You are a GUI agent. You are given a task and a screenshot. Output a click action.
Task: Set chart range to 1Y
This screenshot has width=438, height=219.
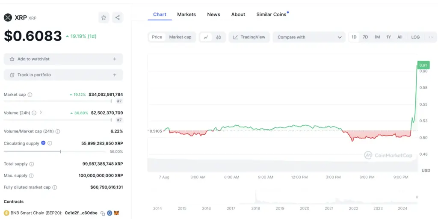click(388, 37)
